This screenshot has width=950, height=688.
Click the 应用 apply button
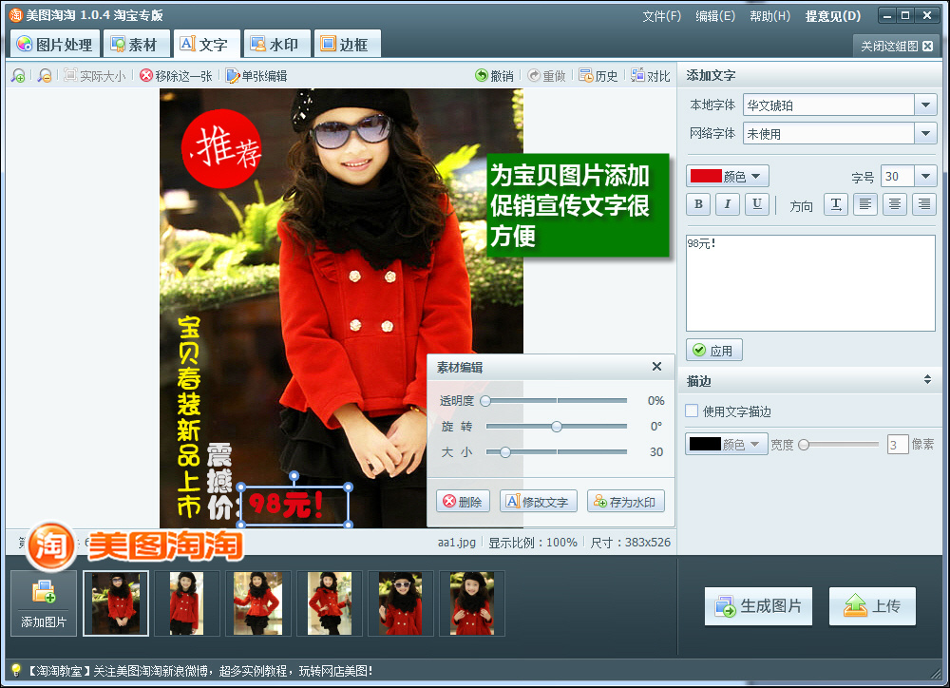(x=713, y=351)
